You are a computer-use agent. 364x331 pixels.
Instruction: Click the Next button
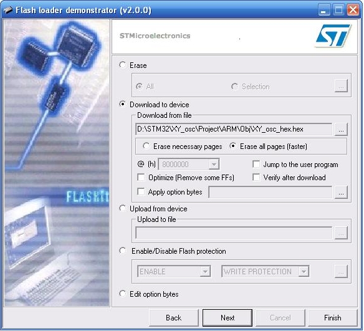(228, 317)
